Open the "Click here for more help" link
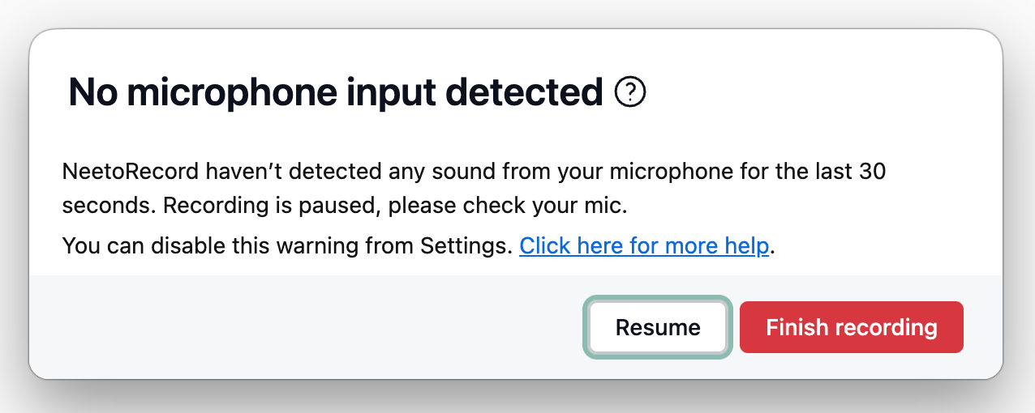Screen dimensions: 1035x413 click(x=644, y=245)
